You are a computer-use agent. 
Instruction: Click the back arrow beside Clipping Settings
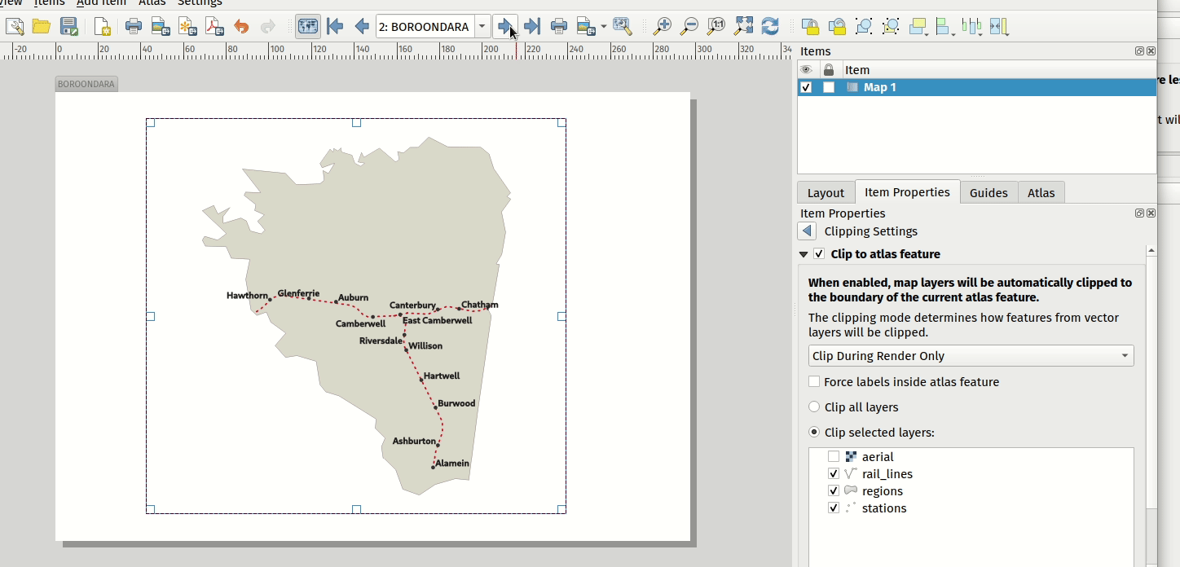pos(807,231)
